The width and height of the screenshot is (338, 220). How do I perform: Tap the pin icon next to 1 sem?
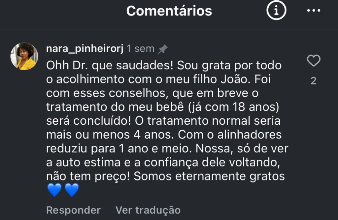(x=163, y=49)
